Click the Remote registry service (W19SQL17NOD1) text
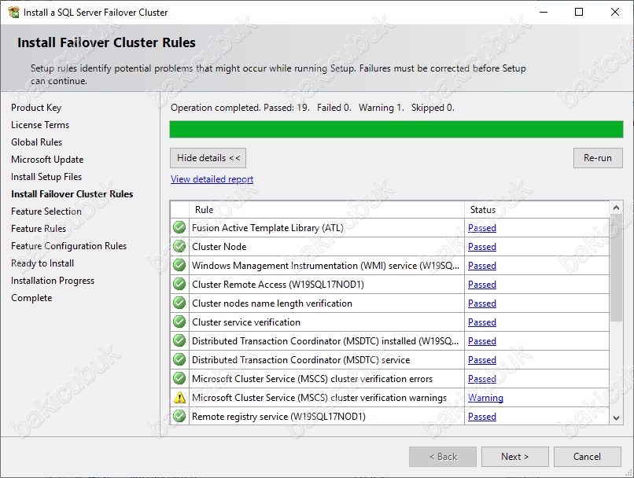 [x=278, y=417]
